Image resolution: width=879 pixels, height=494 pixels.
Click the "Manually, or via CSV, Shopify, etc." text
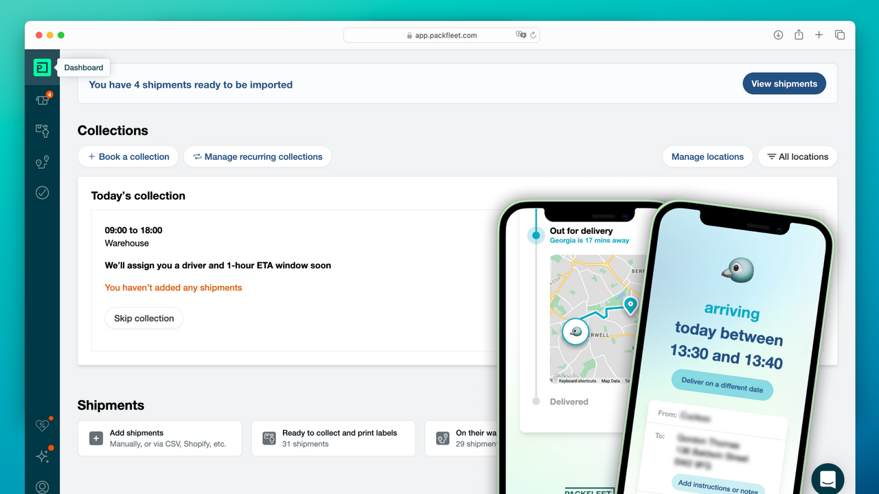(x=168, y=444)
